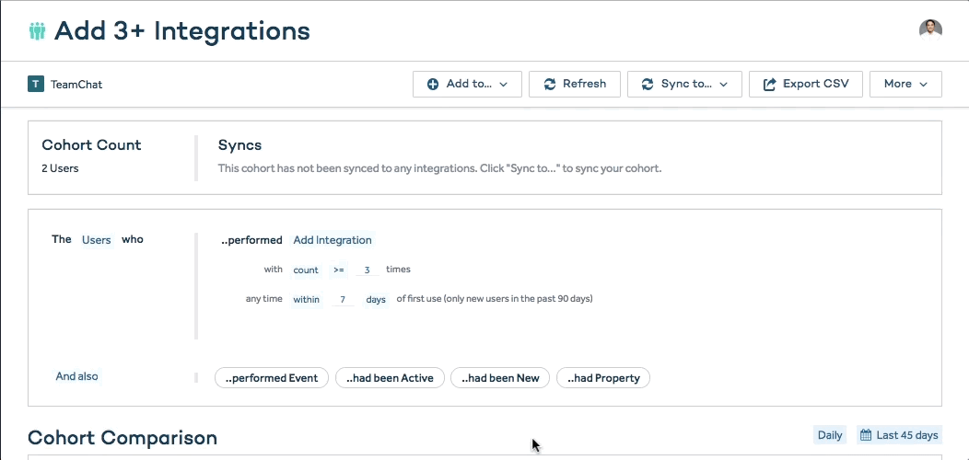Screen dimensions: 969x460
Task: Open the user profile avatar
Action: [930, 29]
